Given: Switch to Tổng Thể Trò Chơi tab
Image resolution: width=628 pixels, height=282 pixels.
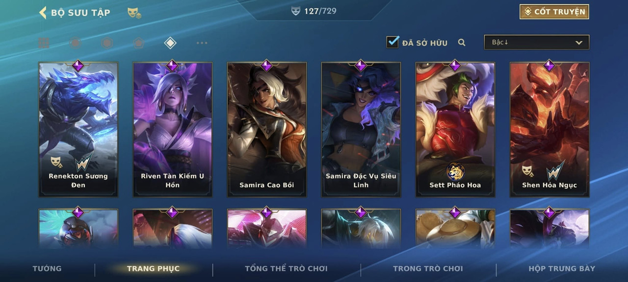Looking at the screenshot, I should coord(286,268).
